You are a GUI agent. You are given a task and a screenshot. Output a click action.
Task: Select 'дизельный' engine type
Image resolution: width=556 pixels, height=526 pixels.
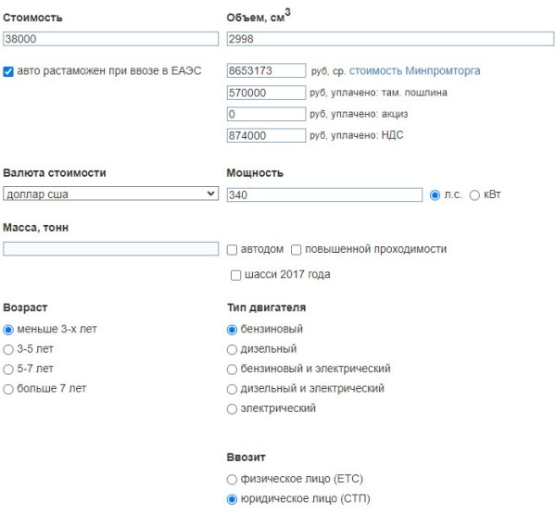(x=232, y=349)
